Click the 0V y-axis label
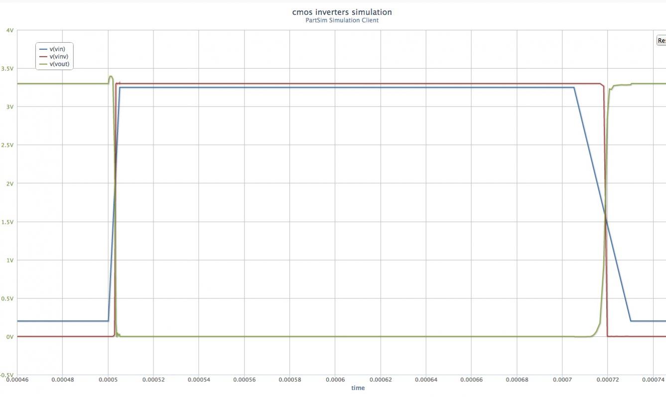This screenshot has height=397, width=666. click(x=10, y=337)
